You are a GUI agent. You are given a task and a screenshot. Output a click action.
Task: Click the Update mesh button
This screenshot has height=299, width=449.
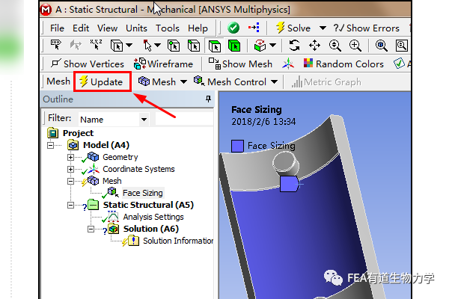point(101,81)
